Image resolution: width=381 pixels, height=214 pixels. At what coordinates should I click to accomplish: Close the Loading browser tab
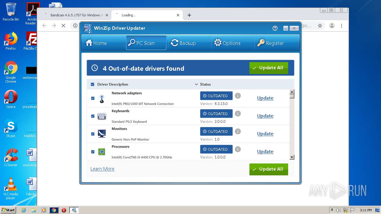coord(178,15)
